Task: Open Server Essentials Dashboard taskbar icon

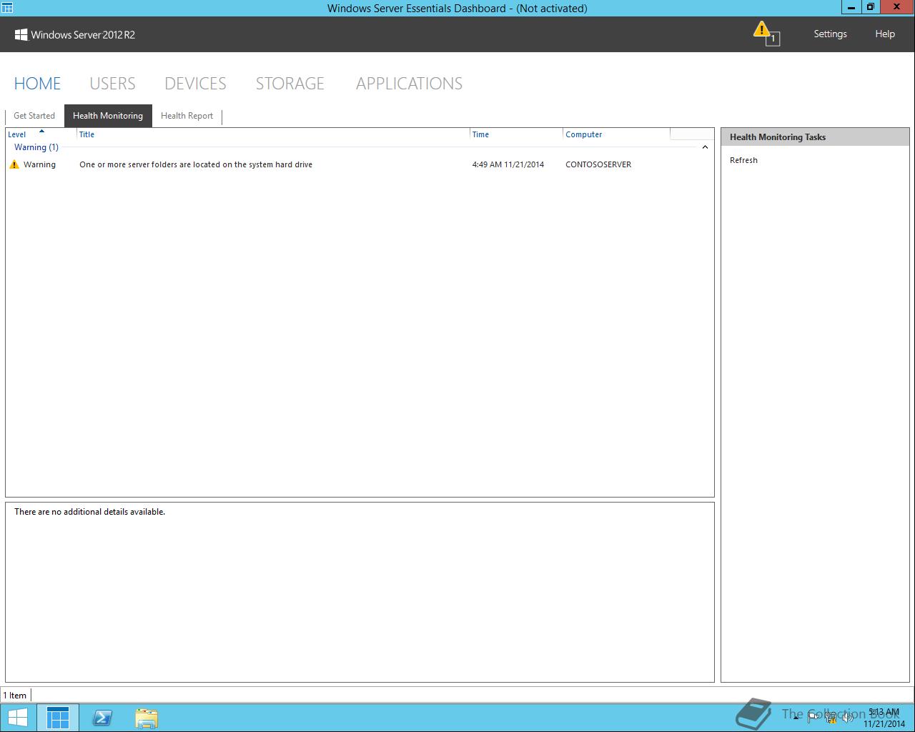Action: [58, 718]
